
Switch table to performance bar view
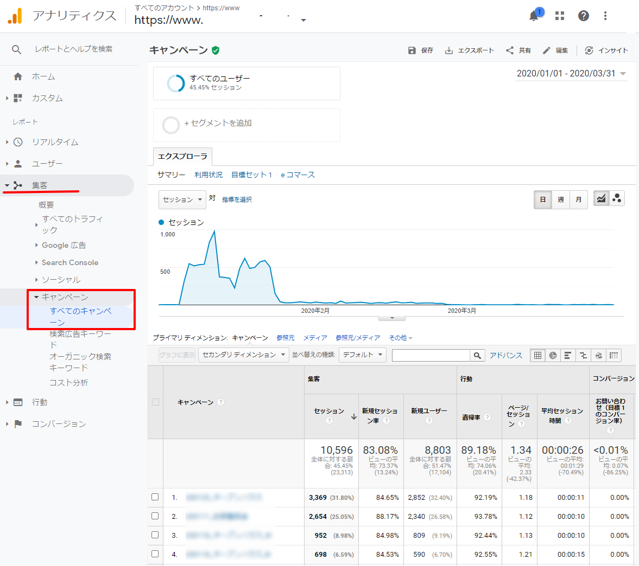pyautogui.click(x=567, y=355)
